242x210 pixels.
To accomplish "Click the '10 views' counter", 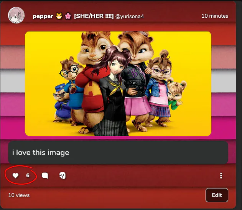I will (x=19, y=195).
